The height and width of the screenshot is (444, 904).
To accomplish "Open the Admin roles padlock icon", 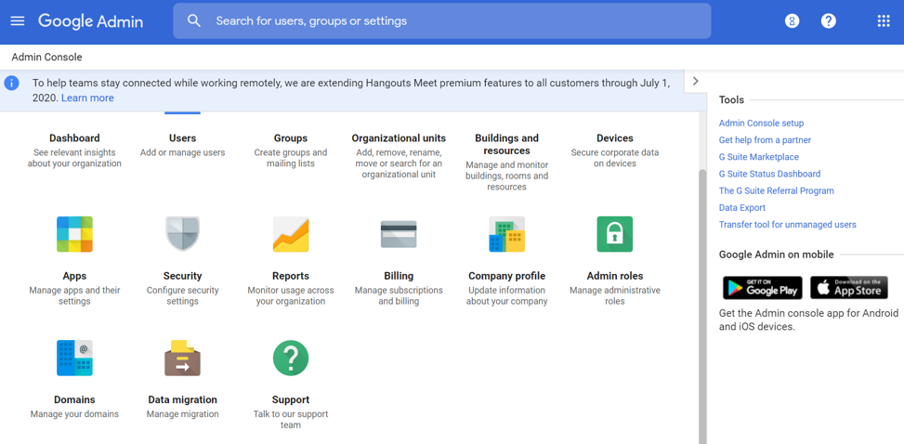I will coord(614,234).
